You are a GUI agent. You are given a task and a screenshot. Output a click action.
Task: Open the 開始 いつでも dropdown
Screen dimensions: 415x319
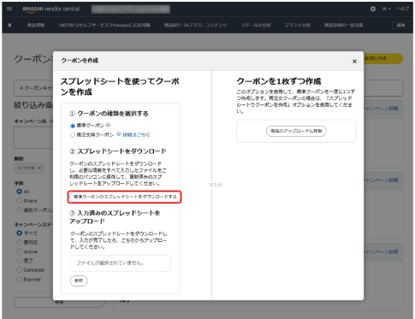point(29,168)
